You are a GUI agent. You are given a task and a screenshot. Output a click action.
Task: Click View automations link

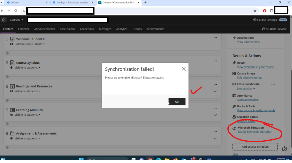coord(248,42)
